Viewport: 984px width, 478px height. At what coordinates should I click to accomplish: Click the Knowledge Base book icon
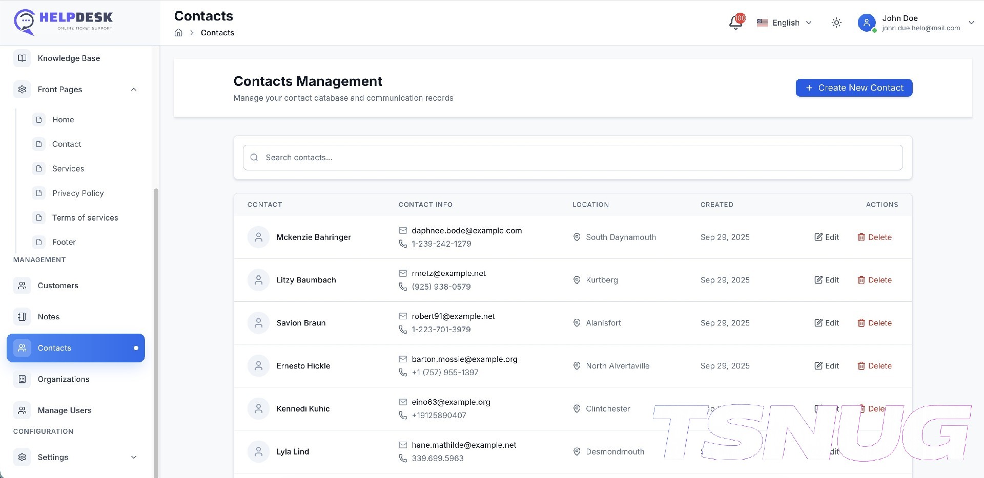22,58
